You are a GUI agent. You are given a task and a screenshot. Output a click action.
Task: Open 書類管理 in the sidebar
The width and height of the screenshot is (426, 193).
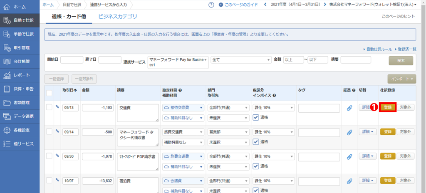pyautogui.click(x=20, y=103)
